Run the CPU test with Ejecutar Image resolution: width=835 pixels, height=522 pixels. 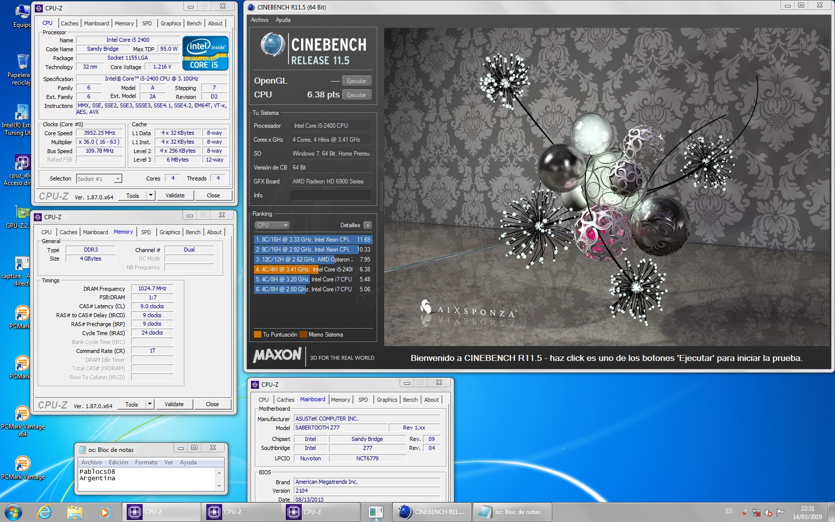point(357,95)
